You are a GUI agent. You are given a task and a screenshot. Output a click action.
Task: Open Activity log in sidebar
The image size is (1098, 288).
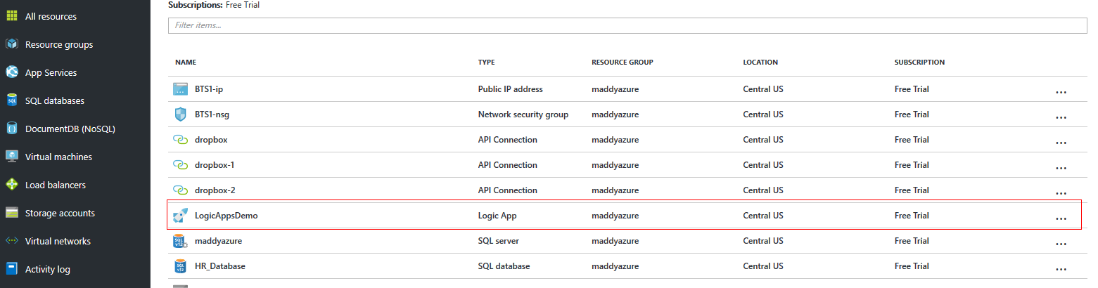48,269
